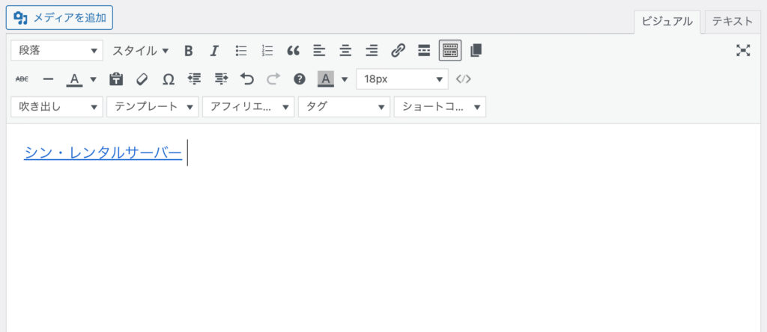The width and height of the screenshot is (767, 332).
Task: Increase indent of paragraph
Action: [x=221, y=79]
